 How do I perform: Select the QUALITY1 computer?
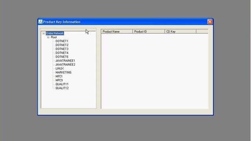[x=62, y=84]
